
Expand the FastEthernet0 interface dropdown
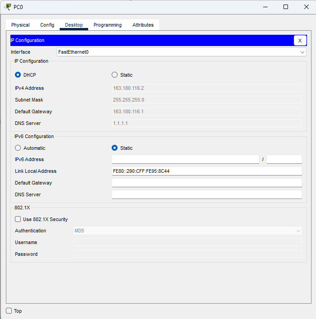181,52
